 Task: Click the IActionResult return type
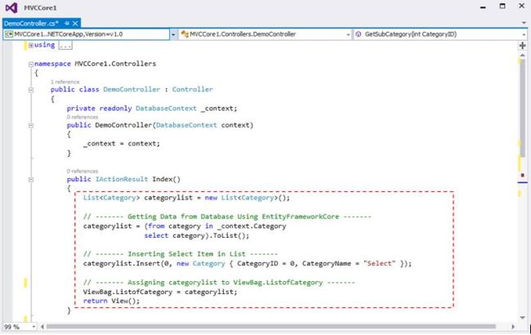pyautogui.click(x=122, y=179)
